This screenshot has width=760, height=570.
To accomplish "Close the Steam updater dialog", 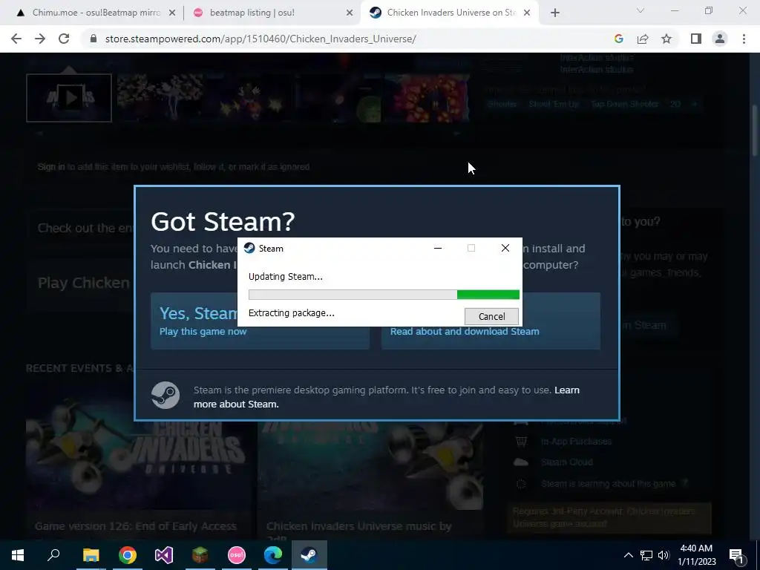I will pos(505,248).
